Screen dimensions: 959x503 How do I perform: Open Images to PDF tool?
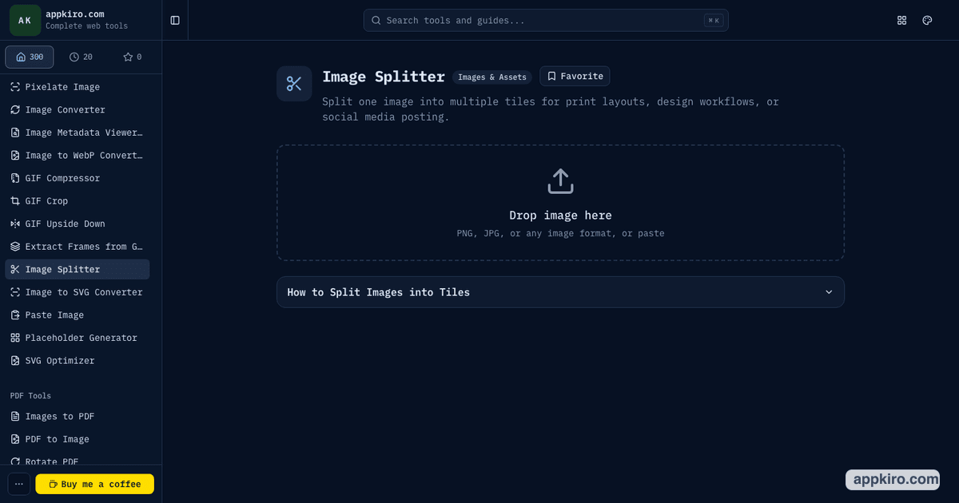[x=77, y=417]
